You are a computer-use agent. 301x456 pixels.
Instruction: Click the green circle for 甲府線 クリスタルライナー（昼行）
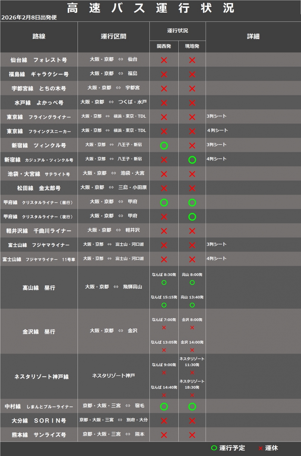(163, 202)
